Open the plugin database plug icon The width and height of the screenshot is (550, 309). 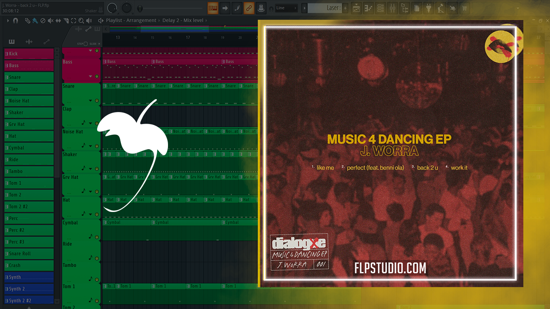(428, 8)
